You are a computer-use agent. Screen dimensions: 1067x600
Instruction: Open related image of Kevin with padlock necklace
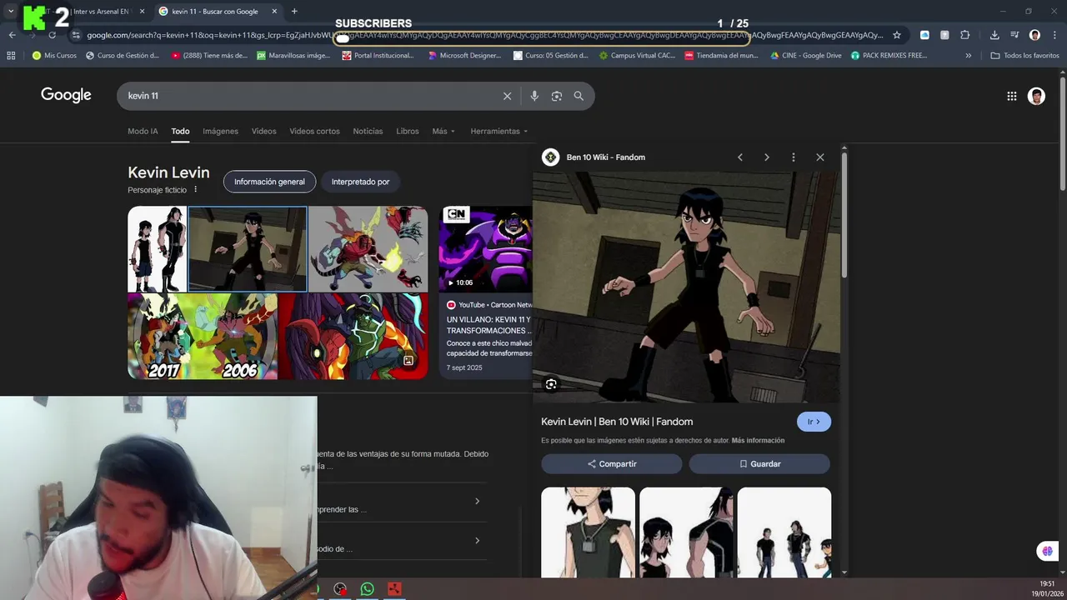[x=588, y=532]
